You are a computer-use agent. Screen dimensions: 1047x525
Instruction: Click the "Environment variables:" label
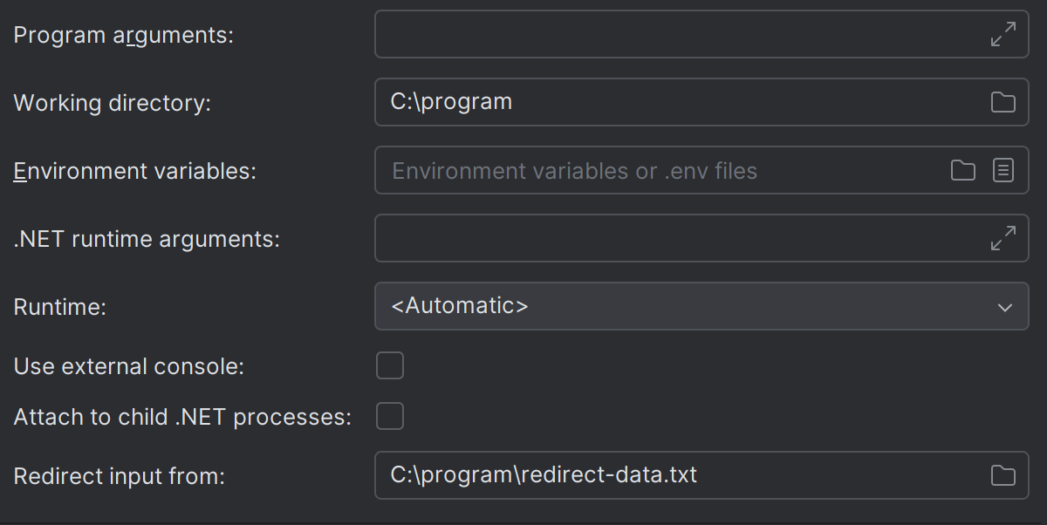(x=135, y=171)
